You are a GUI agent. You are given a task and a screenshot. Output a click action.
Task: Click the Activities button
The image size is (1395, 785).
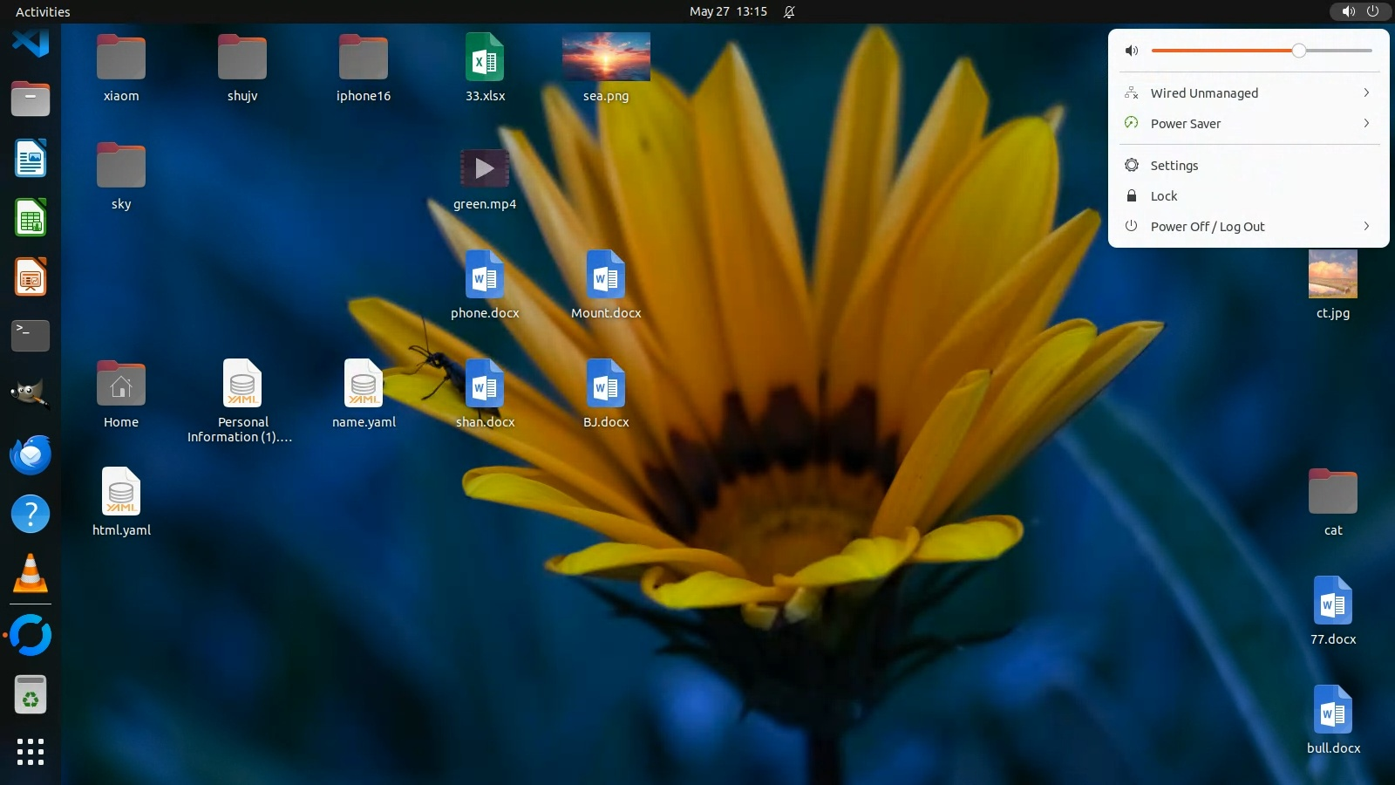43,11
